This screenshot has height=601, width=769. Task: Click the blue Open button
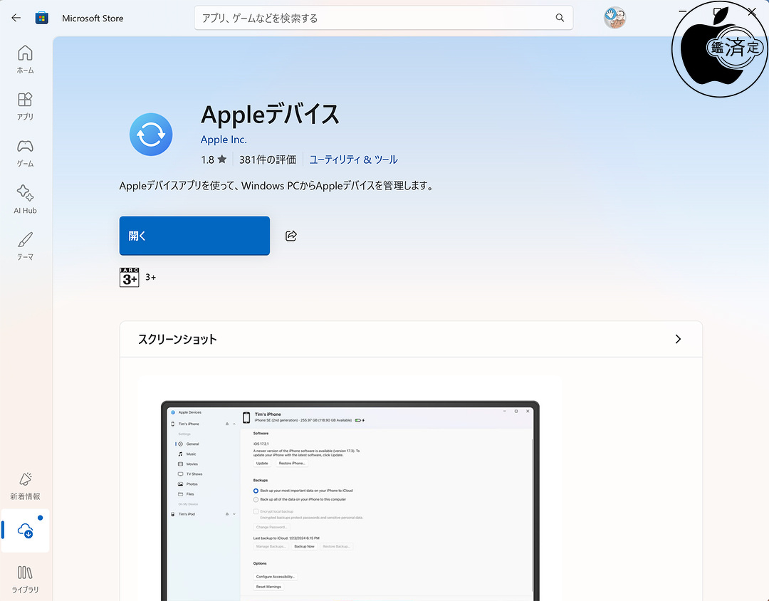pos(194,236)
